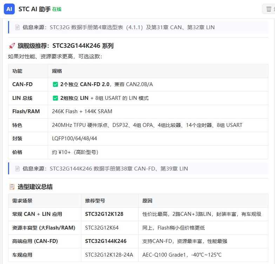The height and width of the screenshot is (264, 275).
Task: Click the model STC32G12K128-24A
Action: pyautogui.click(x=109, y=255)
